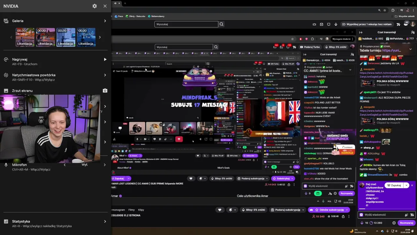Viewport: 417px width, 235px height.
Task: Click the StreamElements username in chat
Action: pos(378,175)
